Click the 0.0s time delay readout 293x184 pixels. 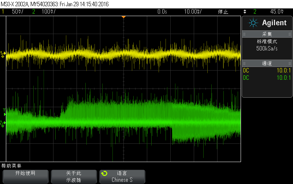pyautogui.click(x=162, y=12)
